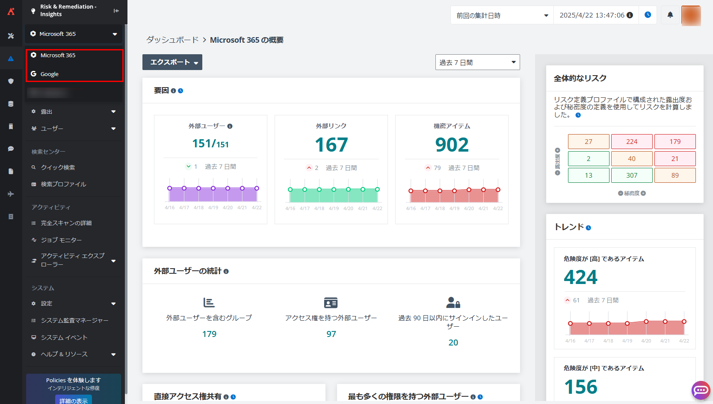Expand the ユーザー menu section
713x404 pixels.
point(74,129)
